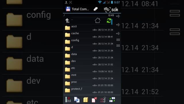Jump to the home folder via house icon
Screen dimensions: 184x104
point(98,21)
